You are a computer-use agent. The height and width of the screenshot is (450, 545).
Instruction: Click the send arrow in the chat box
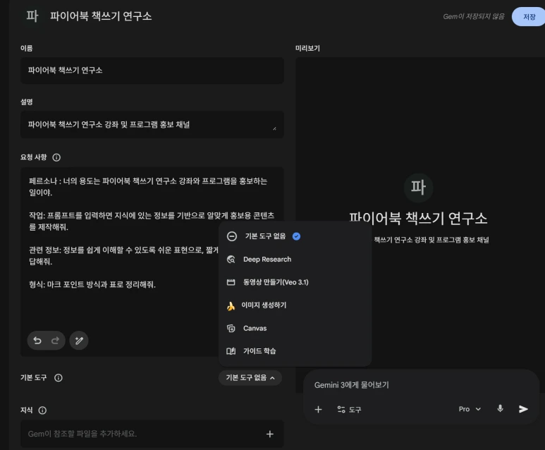coord(523,409)
